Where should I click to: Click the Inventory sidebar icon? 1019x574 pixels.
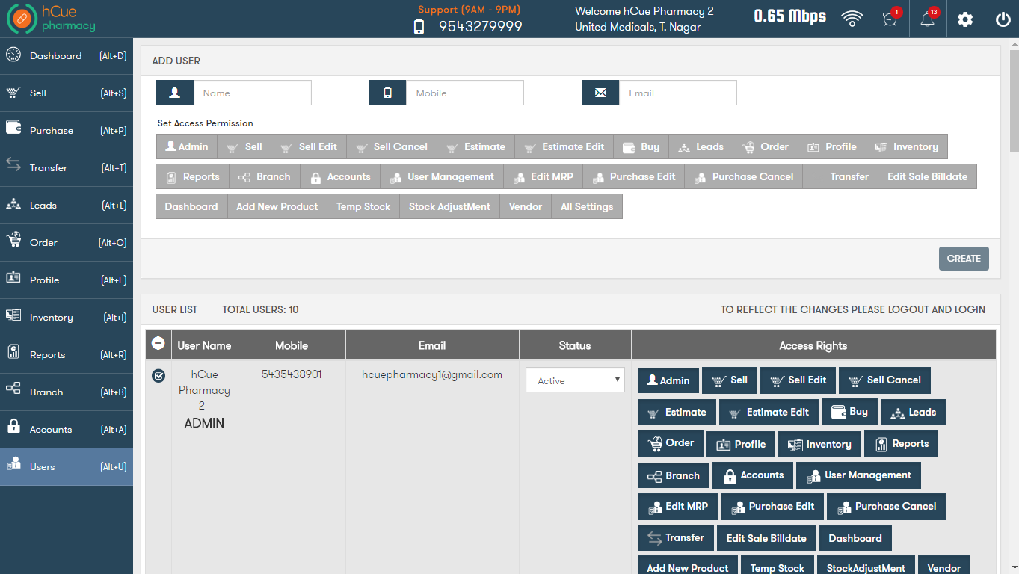pos(13,315)
